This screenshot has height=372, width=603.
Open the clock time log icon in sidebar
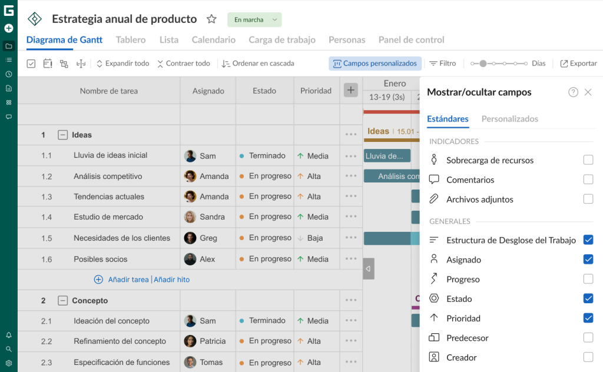click(9, 74)
